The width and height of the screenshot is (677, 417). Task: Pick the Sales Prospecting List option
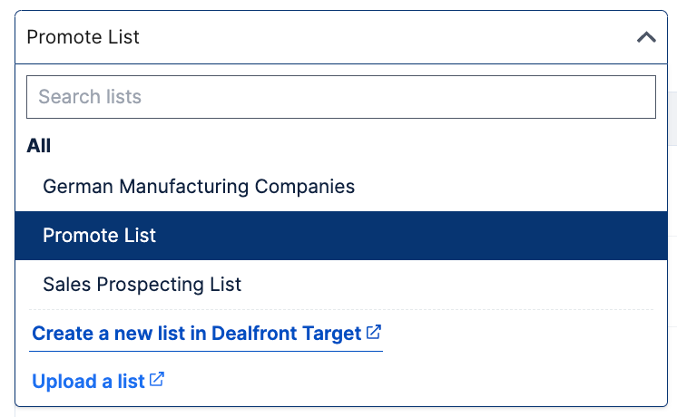point(142,285)
